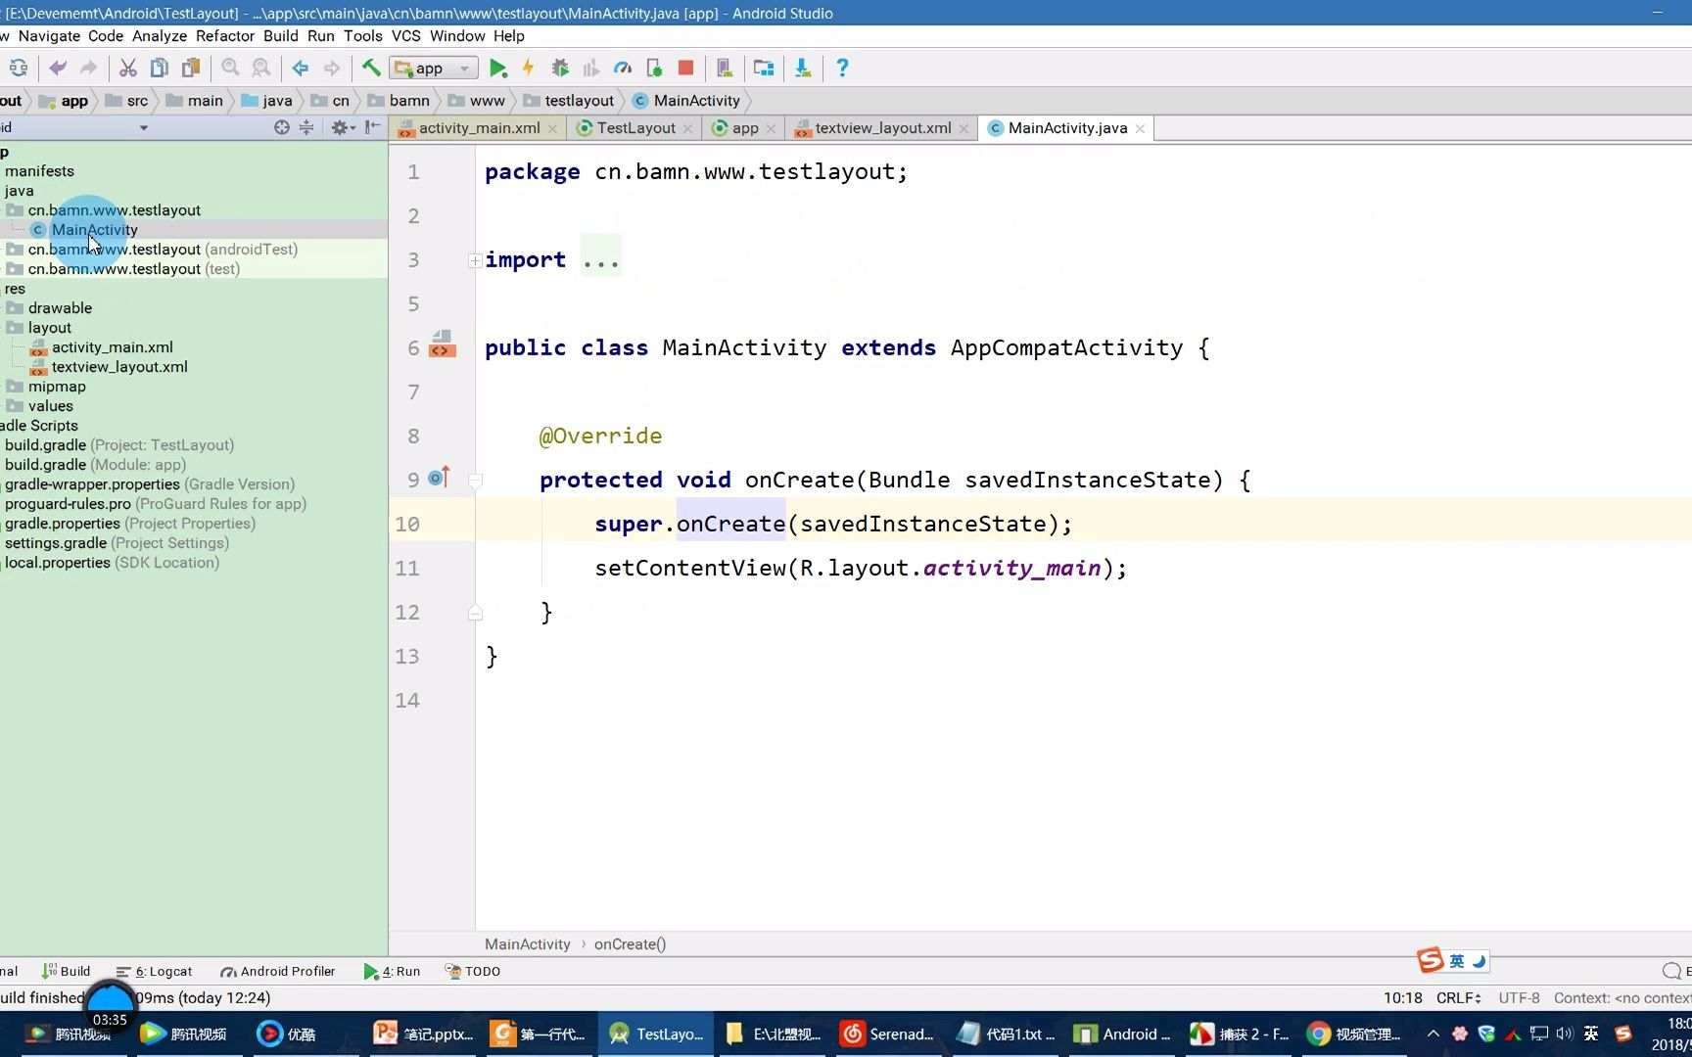Open the Build menu
1692x1057 pixels.
(x=281, y=36)
